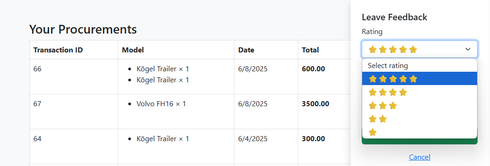490x166 pixels.
Task: Click the chevron arrow of the Rating dropdown
Action: pyautogui.click(x=468, y=49)
